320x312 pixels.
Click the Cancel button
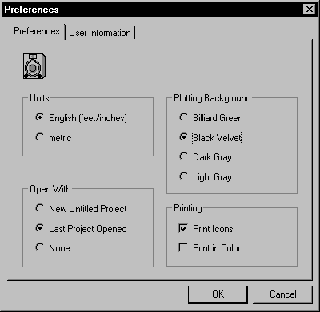point(282,294)
